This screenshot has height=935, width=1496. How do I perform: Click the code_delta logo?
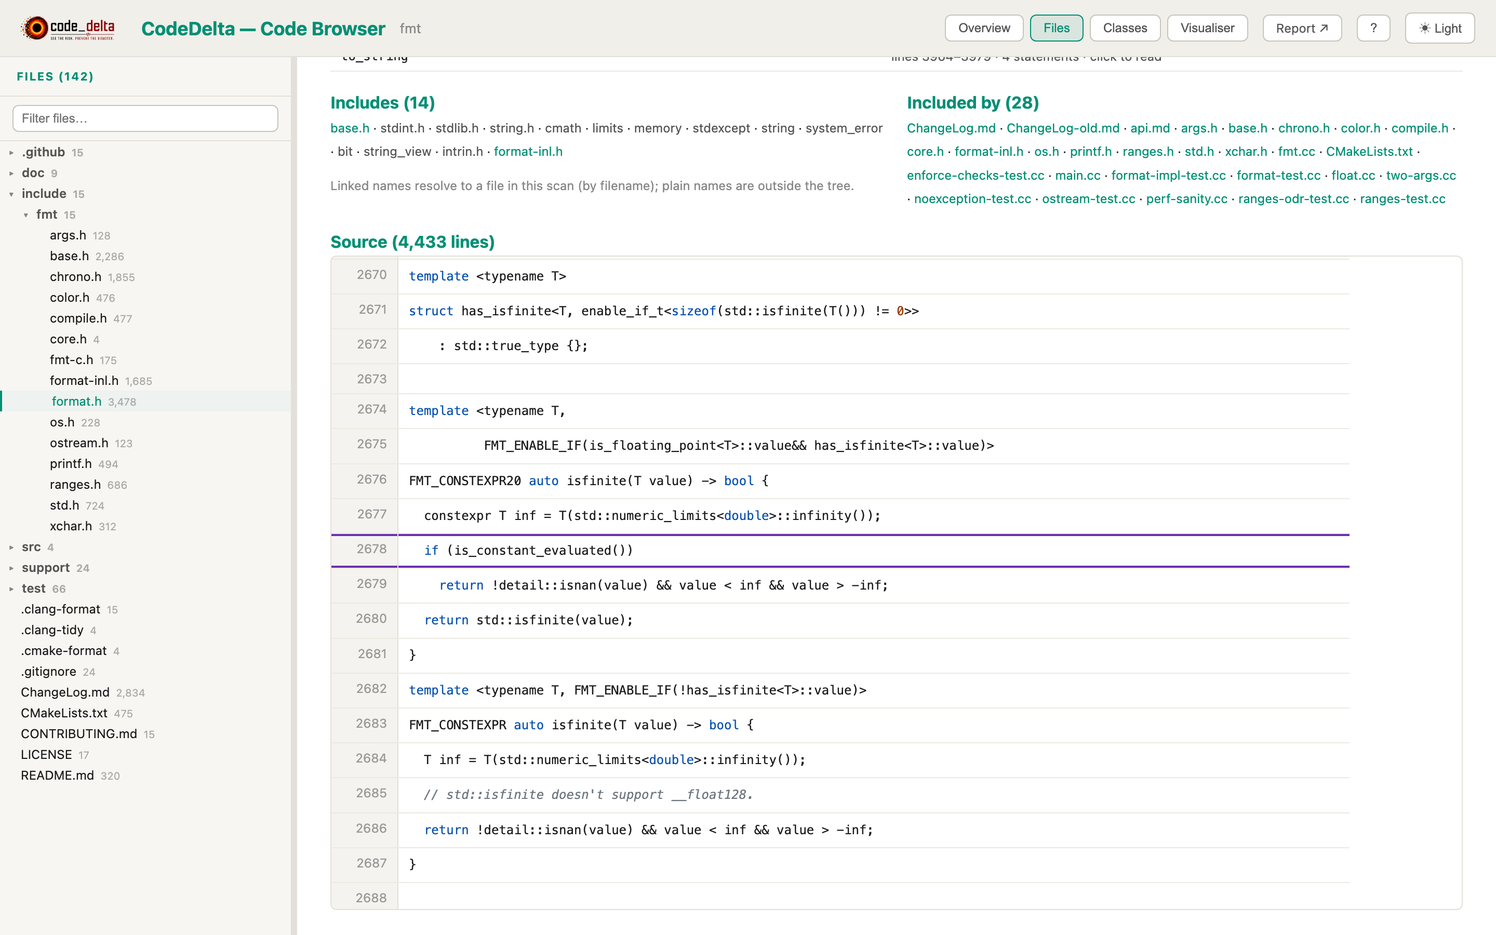coord(68,29)
